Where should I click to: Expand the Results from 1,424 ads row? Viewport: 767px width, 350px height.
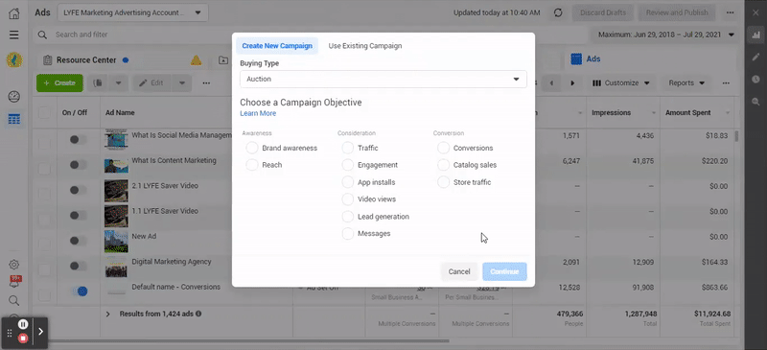pos(108,315)
